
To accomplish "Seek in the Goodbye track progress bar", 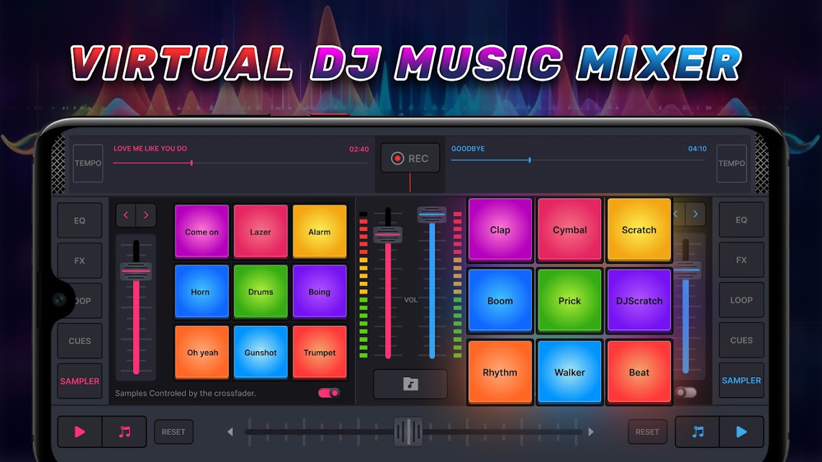I will [578, 160].
